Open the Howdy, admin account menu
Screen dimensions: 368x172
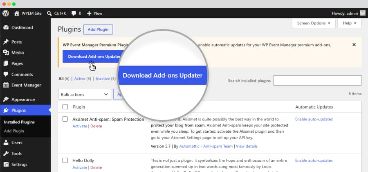click(x=348, y=14)
